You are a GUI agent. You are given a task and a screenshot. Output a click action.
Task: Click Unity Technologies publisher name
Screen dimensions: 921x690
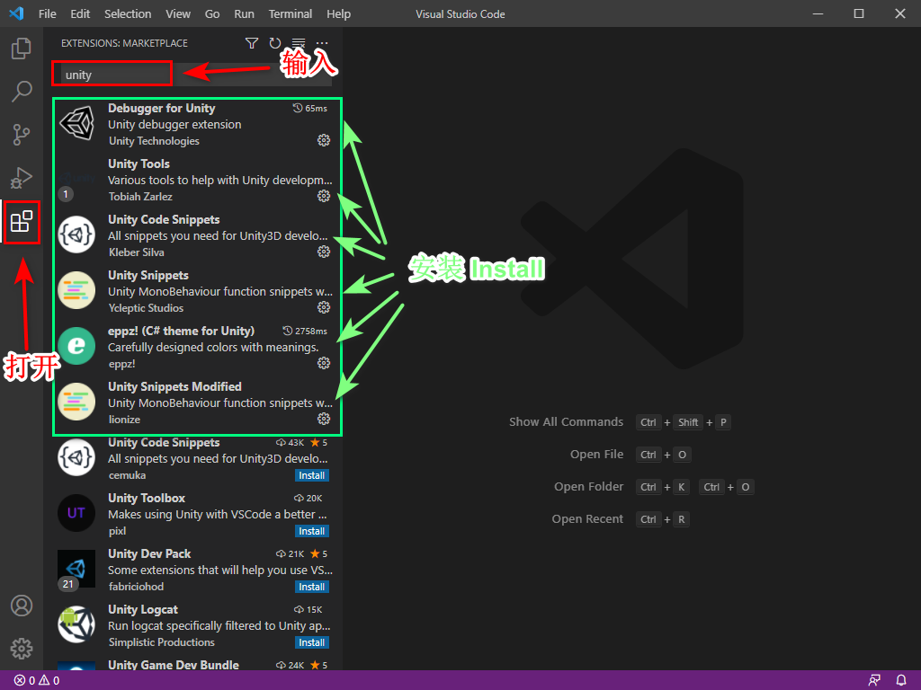click(x=154, y=141)
